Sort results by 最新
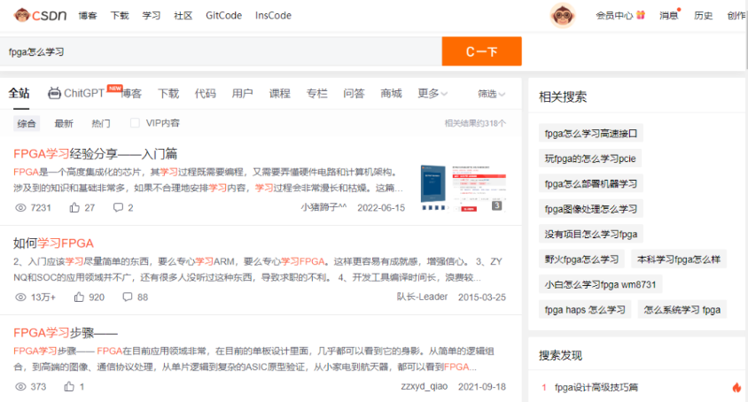 point(64,123)
